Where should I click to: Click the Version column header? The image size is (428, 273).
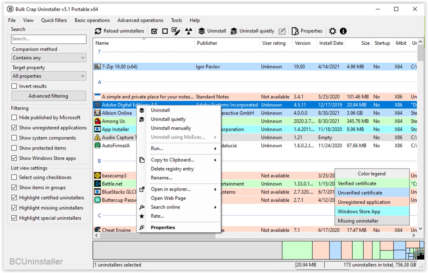[304, 43]
